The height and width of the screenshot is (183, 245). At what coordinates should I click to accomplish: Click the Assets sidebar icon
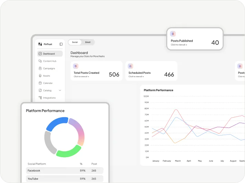(40, 76)
